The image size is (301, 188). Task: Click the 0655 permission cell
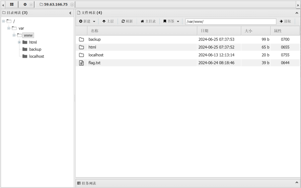tap(285, 47)
